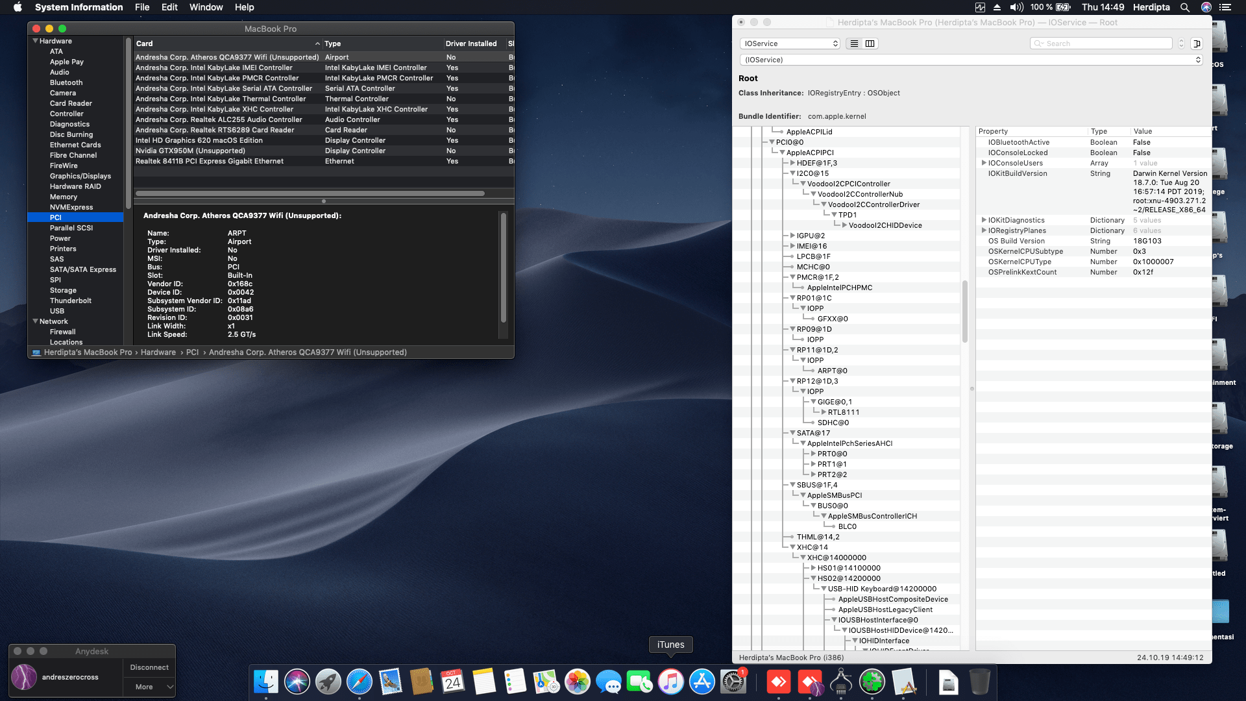Open the Help menu in the menu bar
This screenshot has width=1246, height=701.
click(245, 7)
